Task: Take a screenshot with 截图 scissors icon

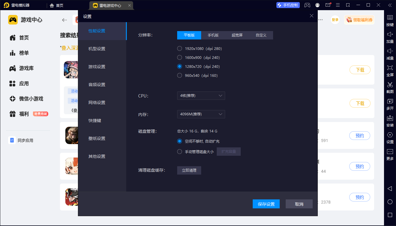Action: click(390, 85)
